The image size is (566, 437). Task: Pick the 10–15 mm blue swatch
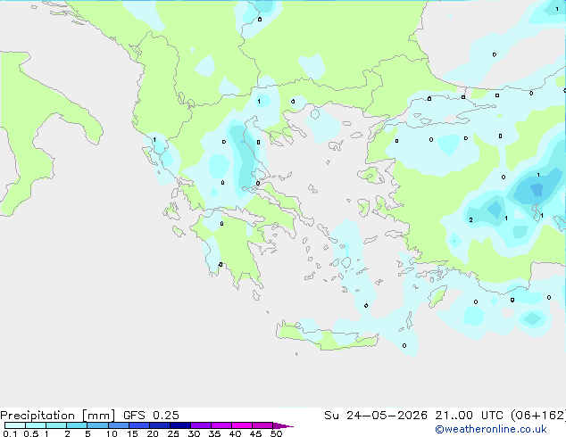118,425
